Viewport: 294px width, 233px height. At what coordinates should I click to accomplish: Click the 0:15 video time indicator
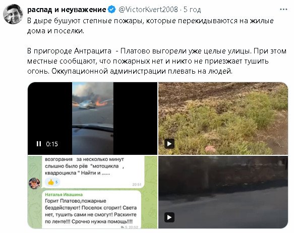coord(52,144)
